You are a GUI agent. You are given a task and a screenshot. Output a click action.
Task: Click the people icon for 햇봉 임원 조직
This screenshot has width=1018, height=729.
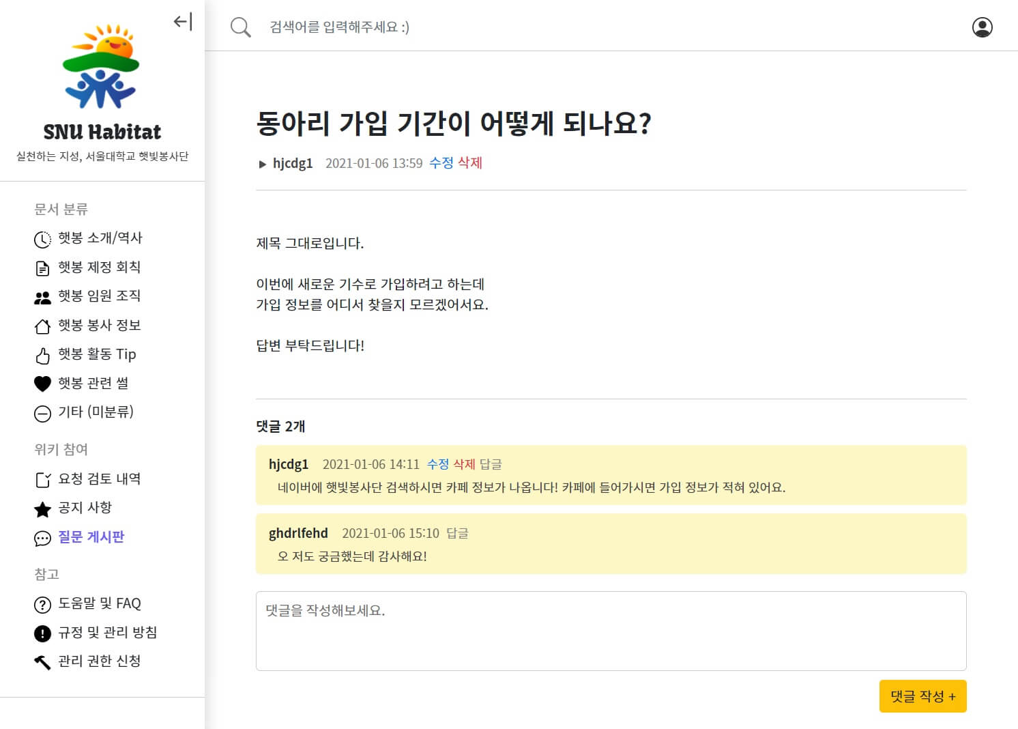(42, 298)
